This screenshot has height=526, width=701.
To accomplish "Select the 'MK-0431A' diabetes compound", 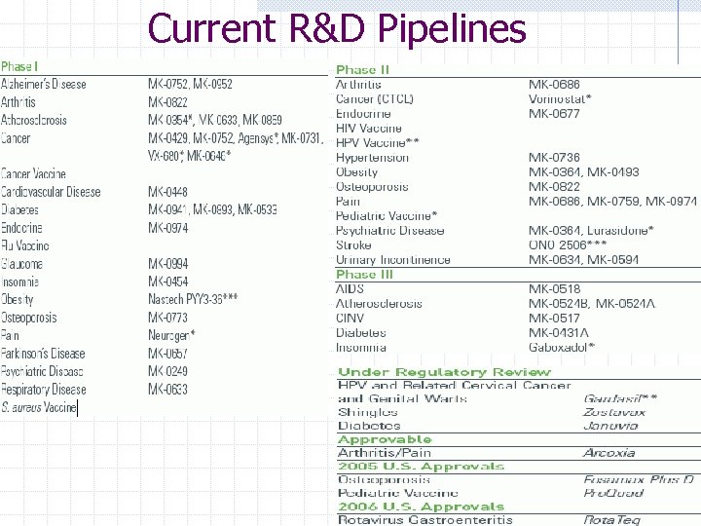I will pyautogui.click(x=559, y=333).
